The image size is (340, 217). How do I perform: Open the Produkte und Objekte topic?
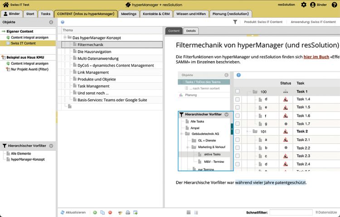point(97,79)
